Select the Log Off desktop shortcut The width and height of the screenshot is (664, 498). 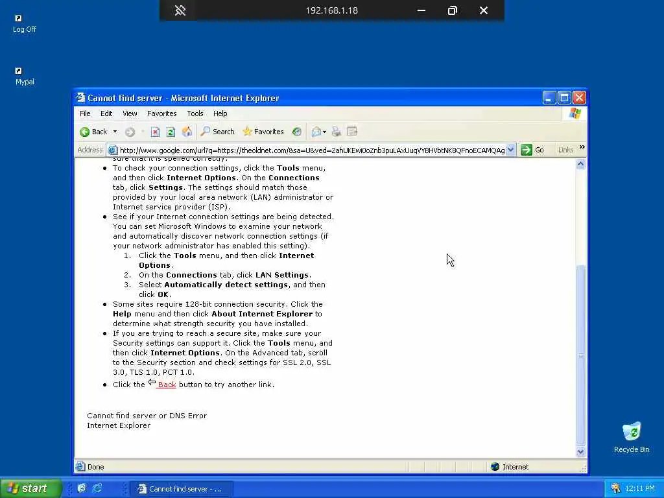point(24,24)
